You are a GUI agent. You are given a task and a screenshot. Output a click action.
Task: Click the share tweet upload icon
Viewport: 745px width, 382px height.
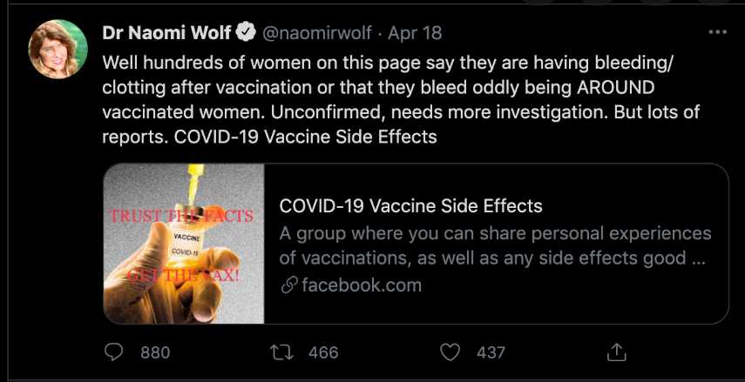coord(616,352)
